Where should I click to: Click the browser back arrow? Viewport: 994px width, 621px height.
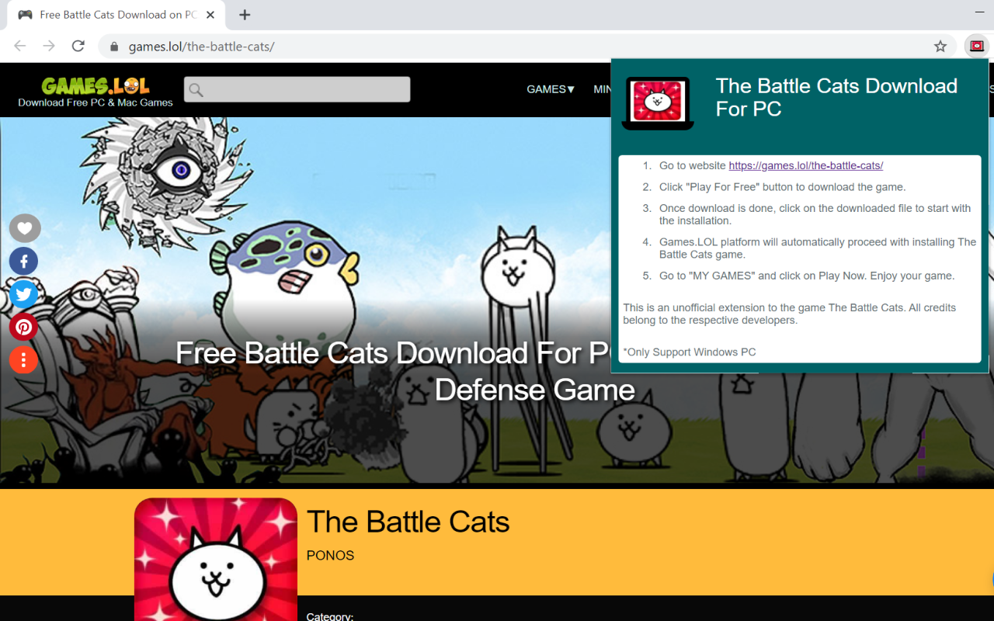(20, 46)
